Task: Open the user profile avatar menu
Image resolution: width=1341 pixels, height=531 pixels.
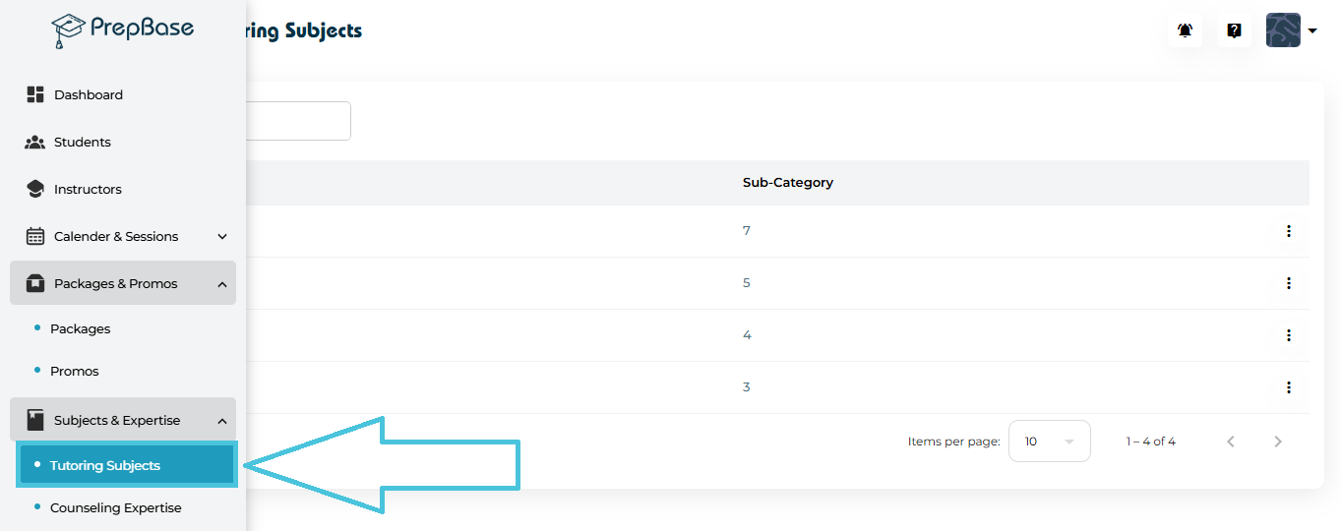Action: [x=1290, y=30]
